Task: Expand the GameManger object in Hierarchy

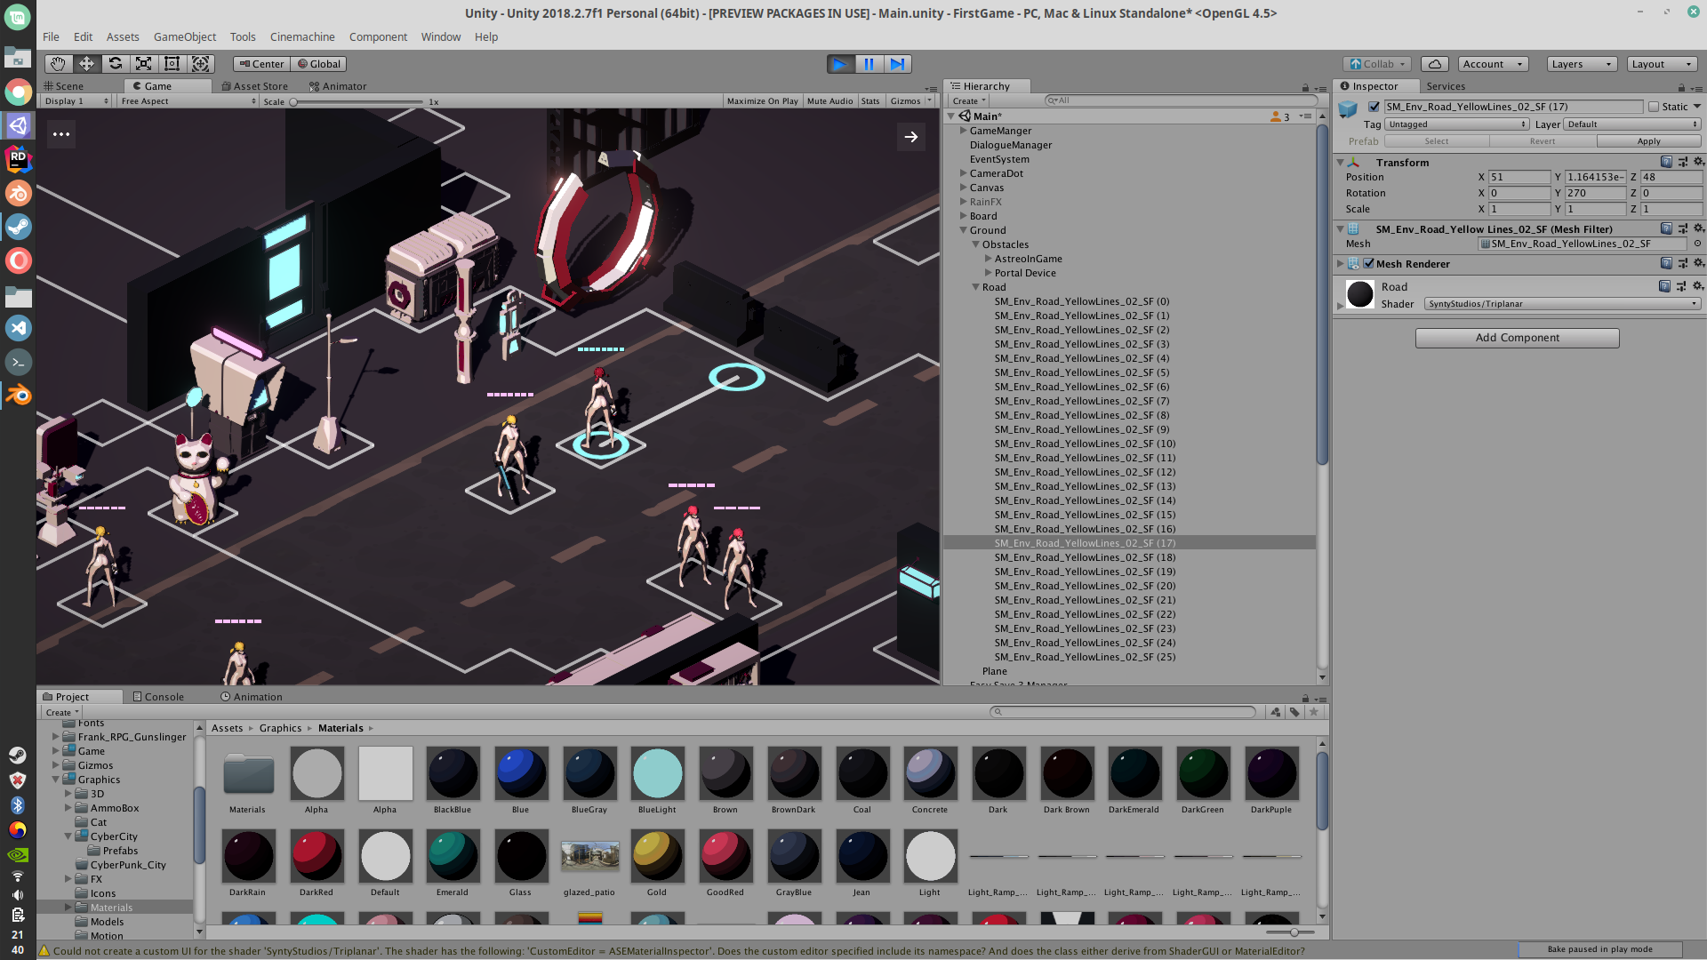Action: coord(963,131)
